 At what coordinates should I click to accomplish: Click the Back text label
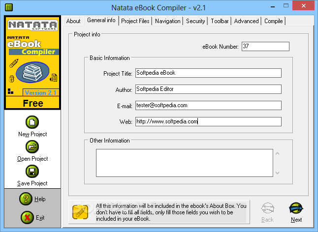[267, 220]
